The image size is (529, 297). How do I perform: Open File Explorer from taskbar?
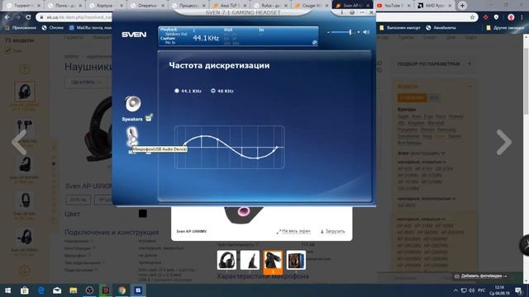[x=74, y=290]
